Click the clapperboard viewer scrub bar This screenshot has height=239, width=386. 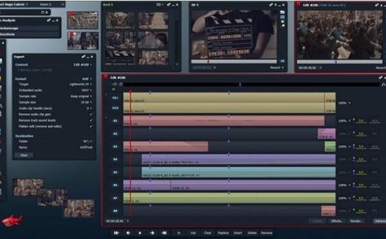pos(234,62)
